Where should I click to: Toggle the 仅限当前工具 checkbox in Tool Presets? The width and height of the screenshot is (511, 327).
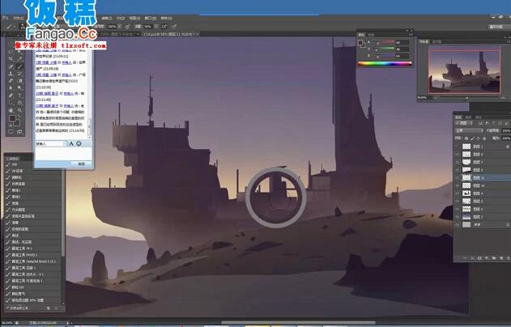tap(7, 308)
